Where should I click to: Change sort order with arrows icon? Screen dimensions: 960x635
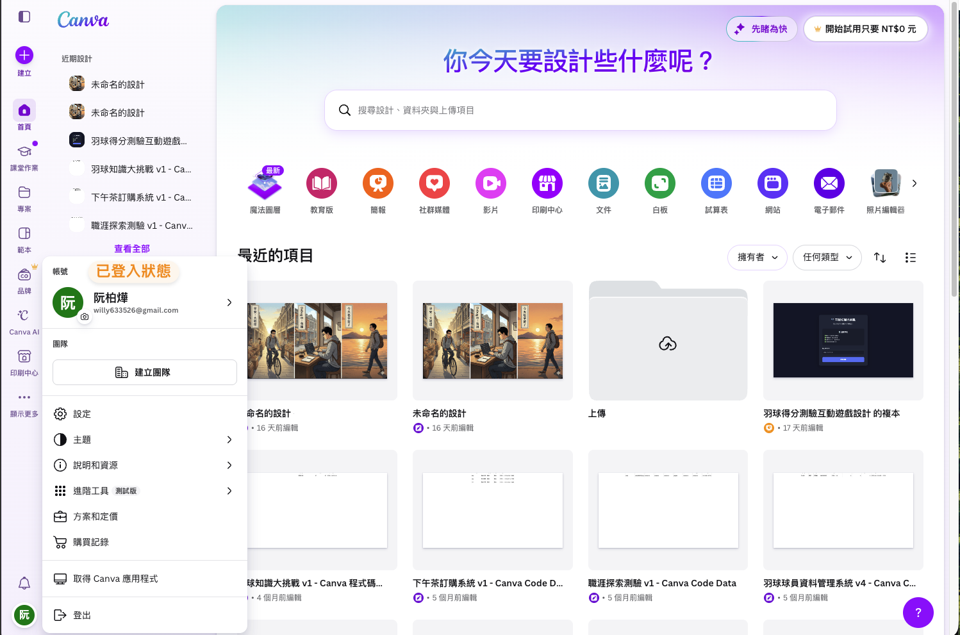click(880, 258)
